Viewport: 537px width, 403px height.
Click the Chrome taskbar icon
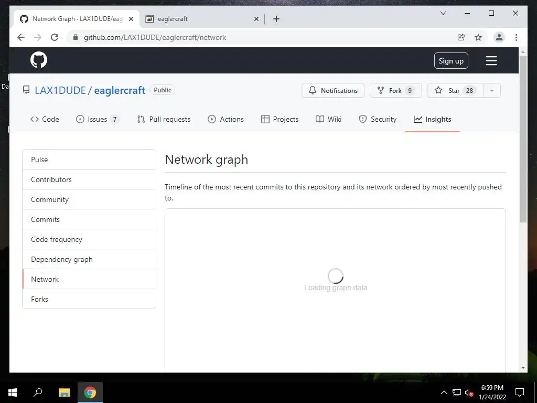coord(90,393)
